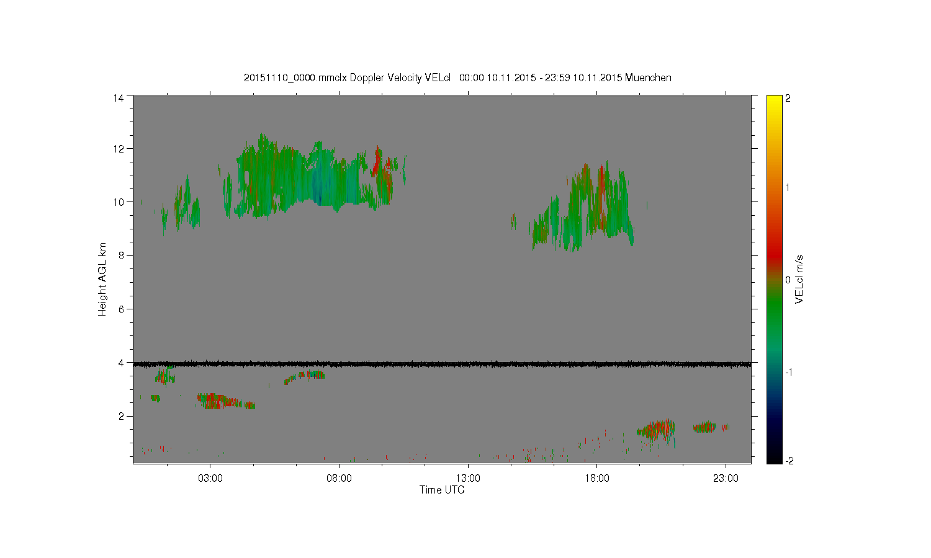Click the 13:00 time axis label
931x558 pixels.
tap(468, 479)
